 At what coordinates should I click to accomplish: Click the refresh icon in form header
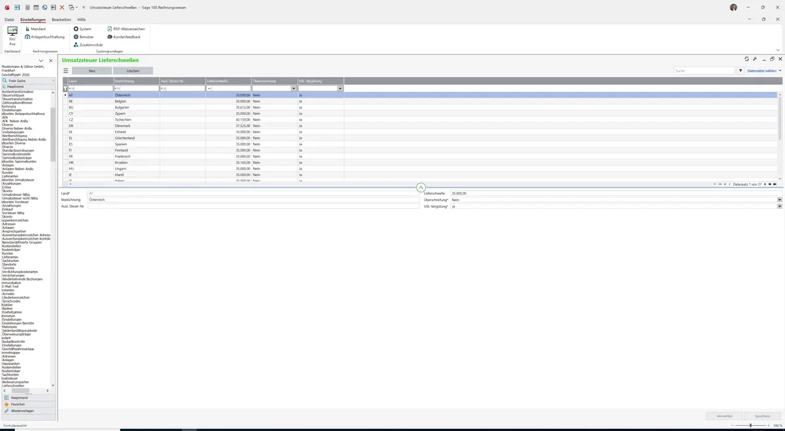(x=747, y=59)
